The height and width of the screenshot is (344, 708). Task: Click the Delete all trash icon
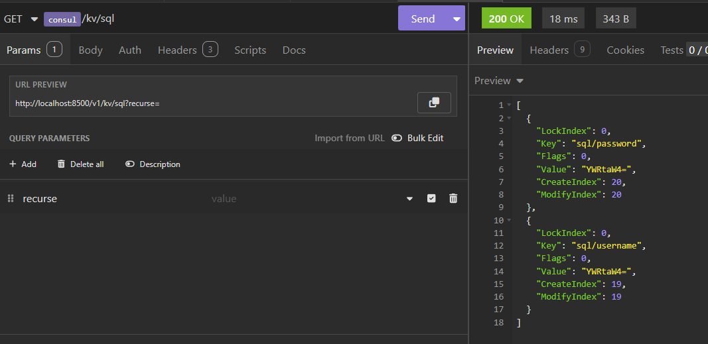[x=62, y=164]
